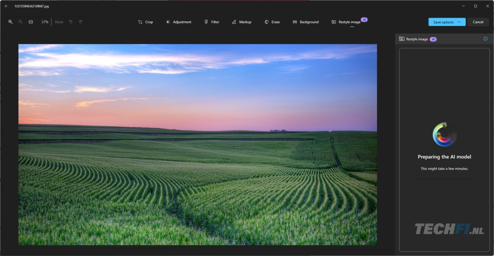
Task: Switch to the Crop tab
Action: coord(145,22)
